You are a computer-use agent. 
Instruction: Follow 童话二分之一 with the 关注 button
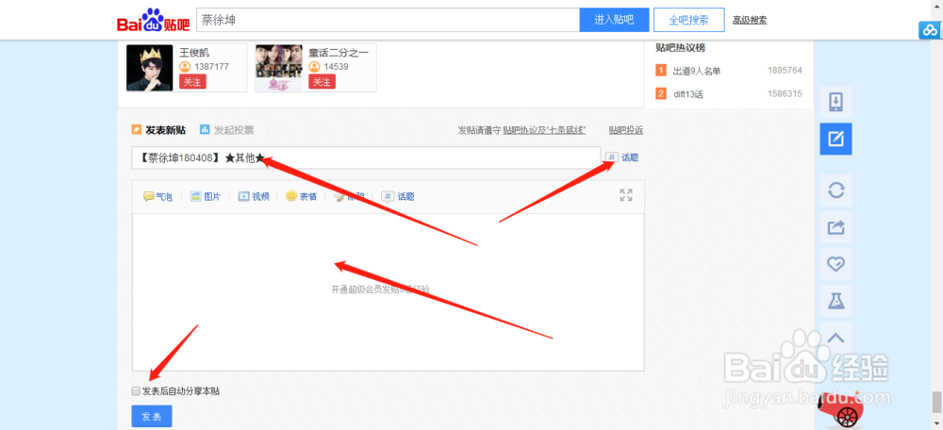(322, 82)
